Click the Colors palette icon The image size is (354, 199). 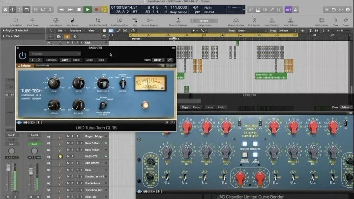coord(346,21)
